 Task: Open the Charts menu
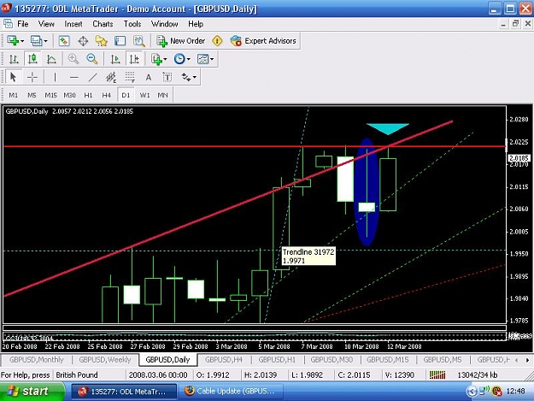tap(103, 24)
